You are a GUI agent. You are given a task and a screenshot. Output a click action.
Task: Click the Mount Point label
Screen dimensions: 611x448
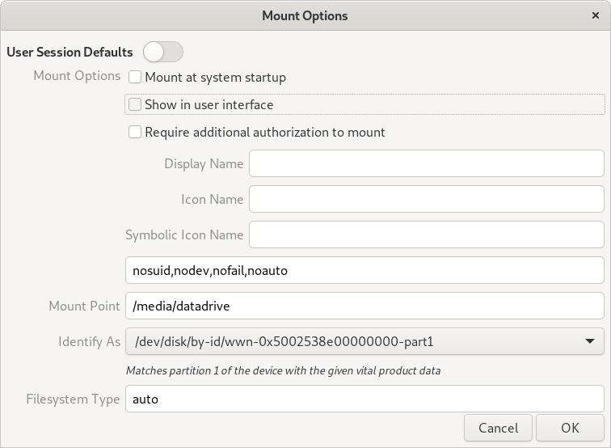point(84,306)
